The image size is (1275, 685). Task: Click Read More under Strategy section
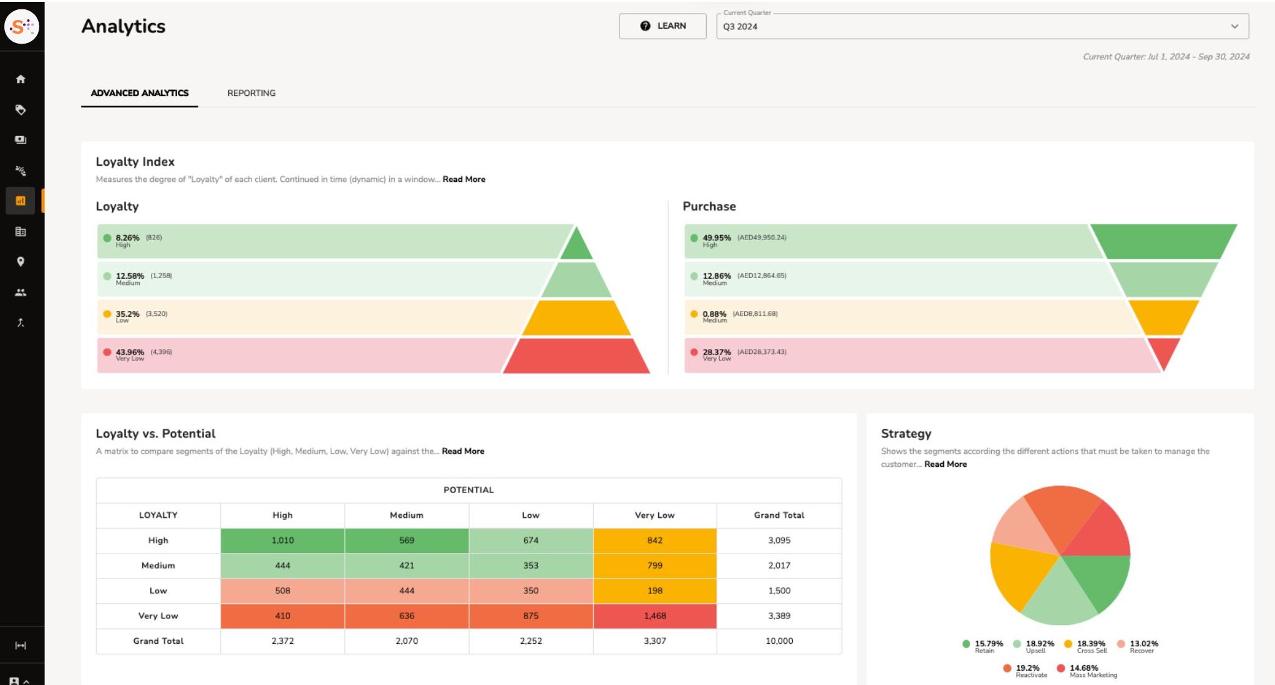click(x=943, y=464)
